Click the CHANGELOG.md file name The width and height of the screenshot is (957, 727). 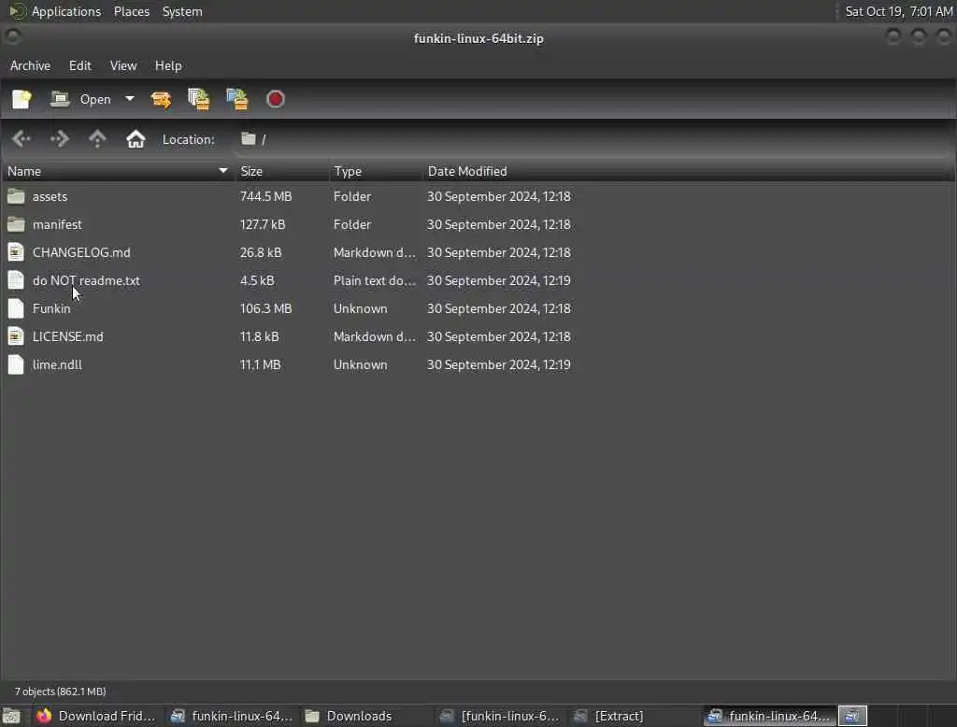point(81,252)
